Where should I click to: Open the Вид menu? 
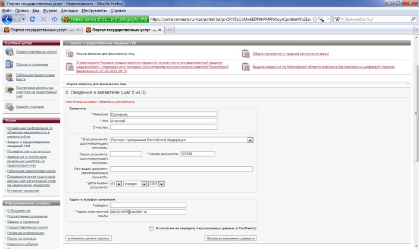tap(36, 11)
